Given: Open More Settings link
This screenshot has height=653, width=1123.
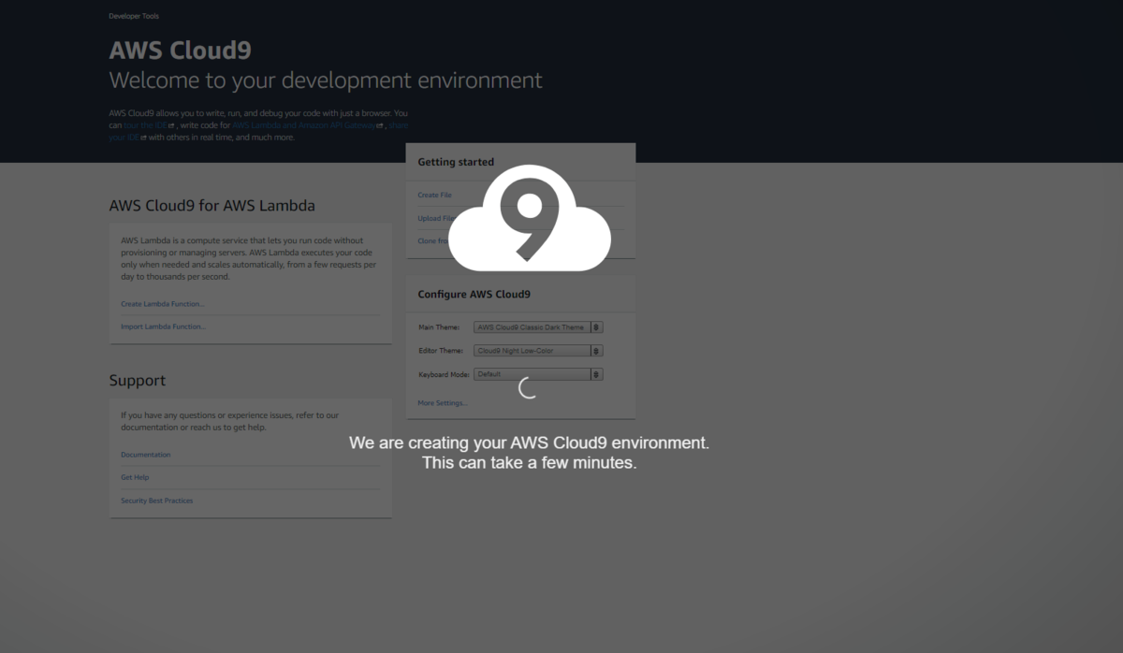Looking at the screenshot, I should (x=442, y=403).
